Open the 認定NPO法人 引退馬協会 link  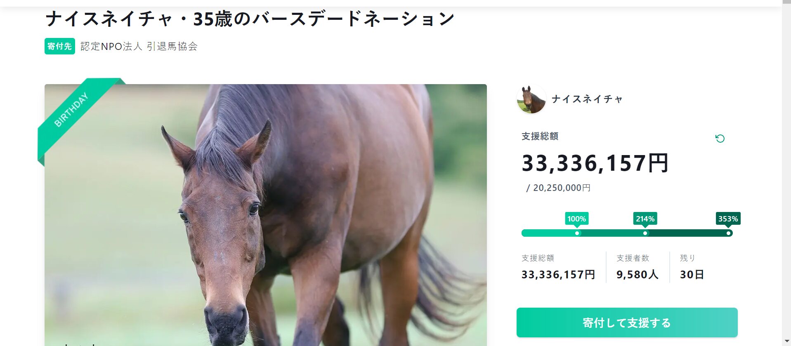coord(139,46)
